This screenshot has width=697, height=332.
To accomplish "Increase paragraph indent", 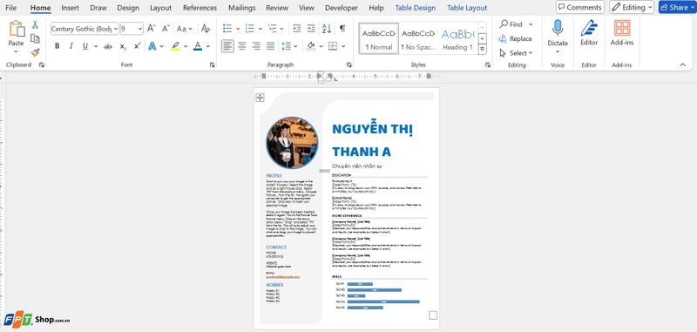I will (x=311, y=29).
